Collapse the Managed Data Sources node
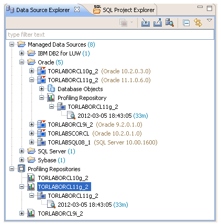Viewport: 221px width, 224px height. [x=12, y=44]
